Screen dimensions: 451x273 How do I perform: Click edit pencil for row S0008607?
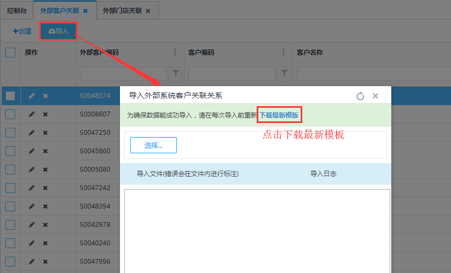[x=31, y=114]
